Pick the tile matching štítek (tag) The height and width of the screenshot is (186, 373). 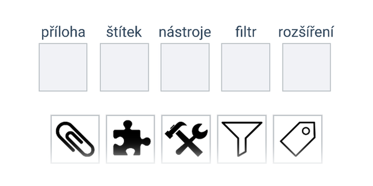[x=297, y=139]
